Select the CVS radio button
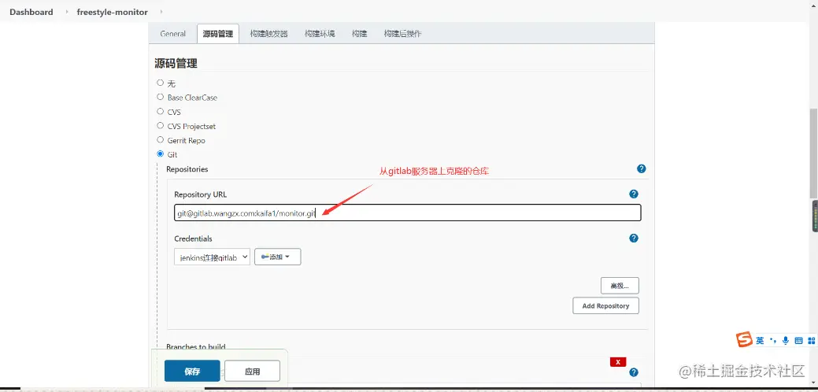The width and height of the screenshot is (818, 392). pyautogui.click(x=160, y=111)
